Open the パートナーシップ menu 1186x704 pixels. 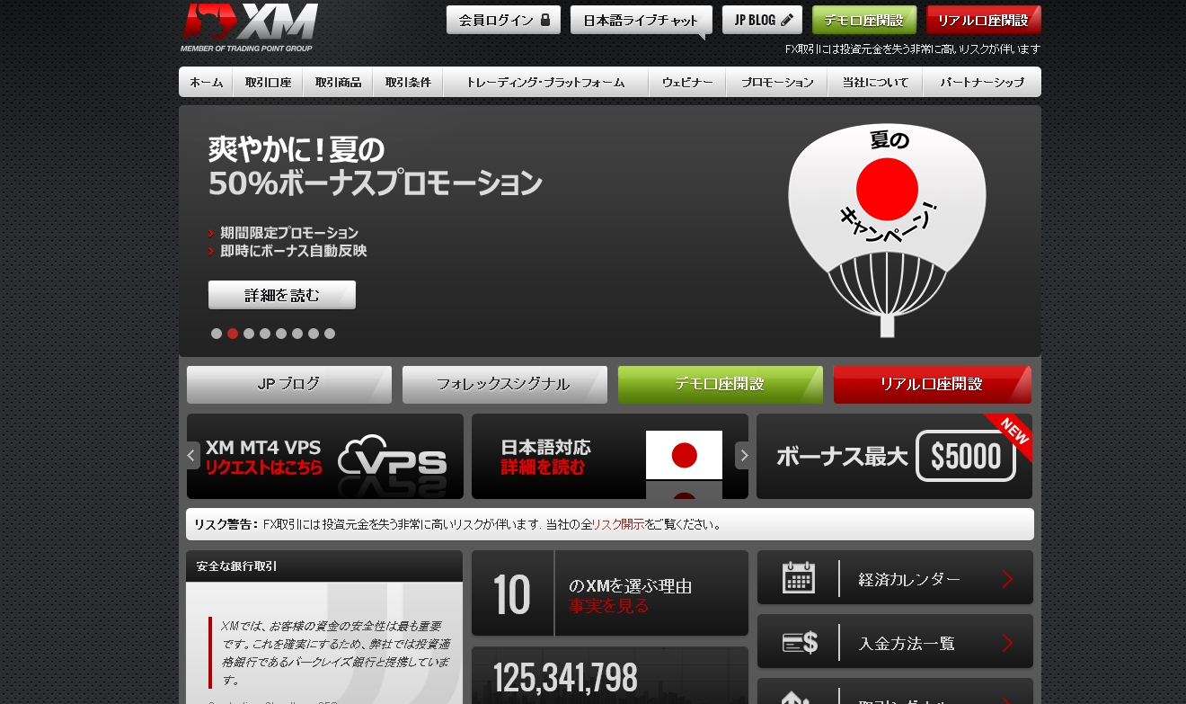pos(982,82)
